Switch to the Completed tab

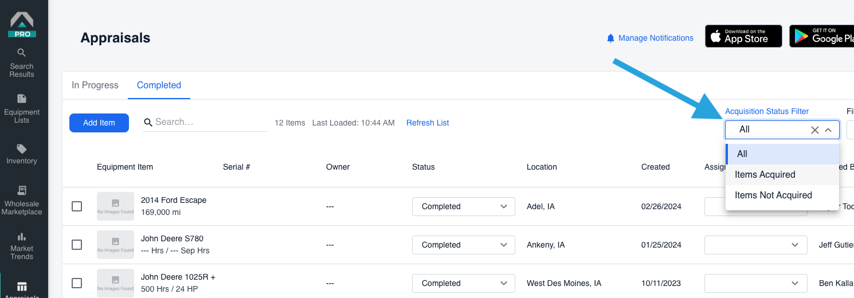[x=159, y=85]
